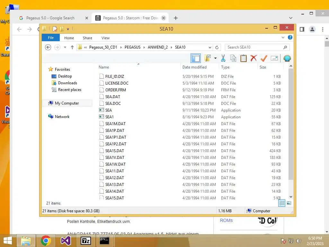Expand Folder Options dropdown arrow in toolbar
The height and width of the screenshot is (247, 329).
click(x=215, y=58)
